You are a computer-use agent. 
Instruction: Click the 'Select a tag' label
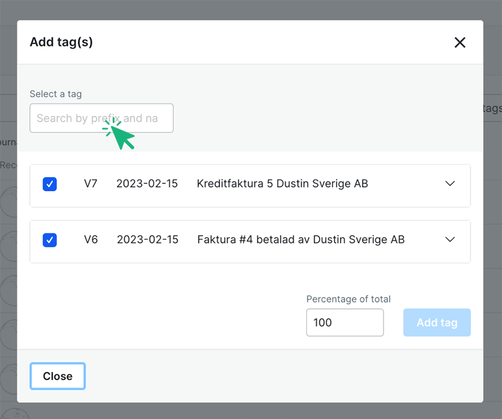point(56,93)
